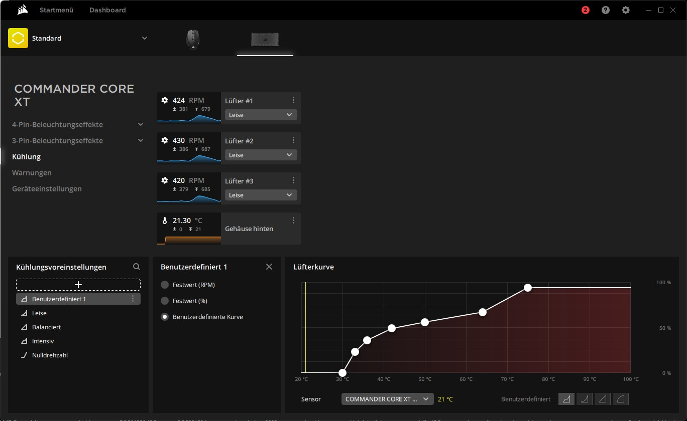This screenshot has height=421, width=687.
Task: Click the Corsair sails logo
Action: coord(22,10)
